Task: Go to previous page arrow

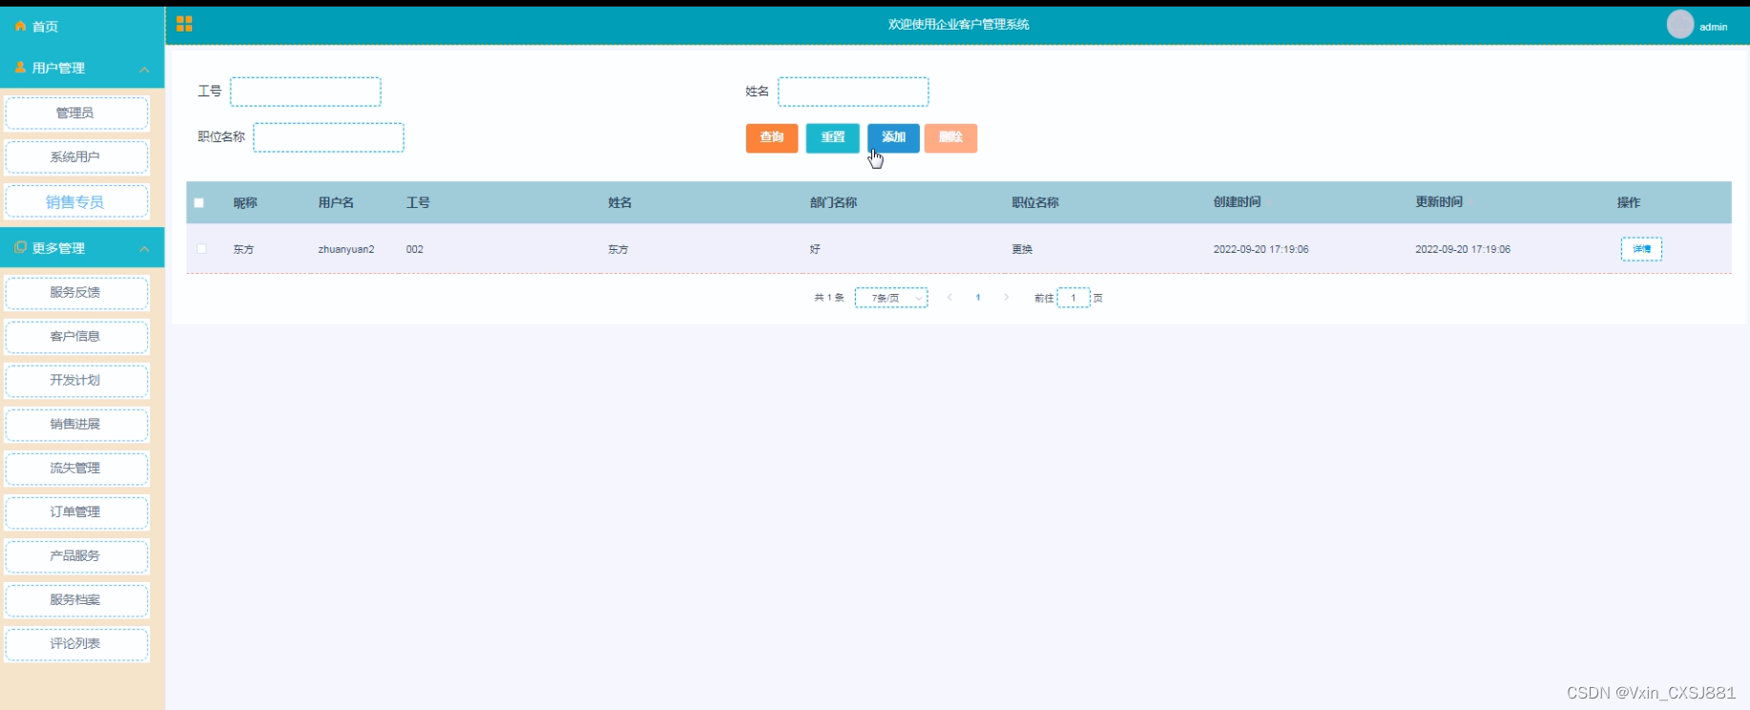Action: click(x=949, y=298)
